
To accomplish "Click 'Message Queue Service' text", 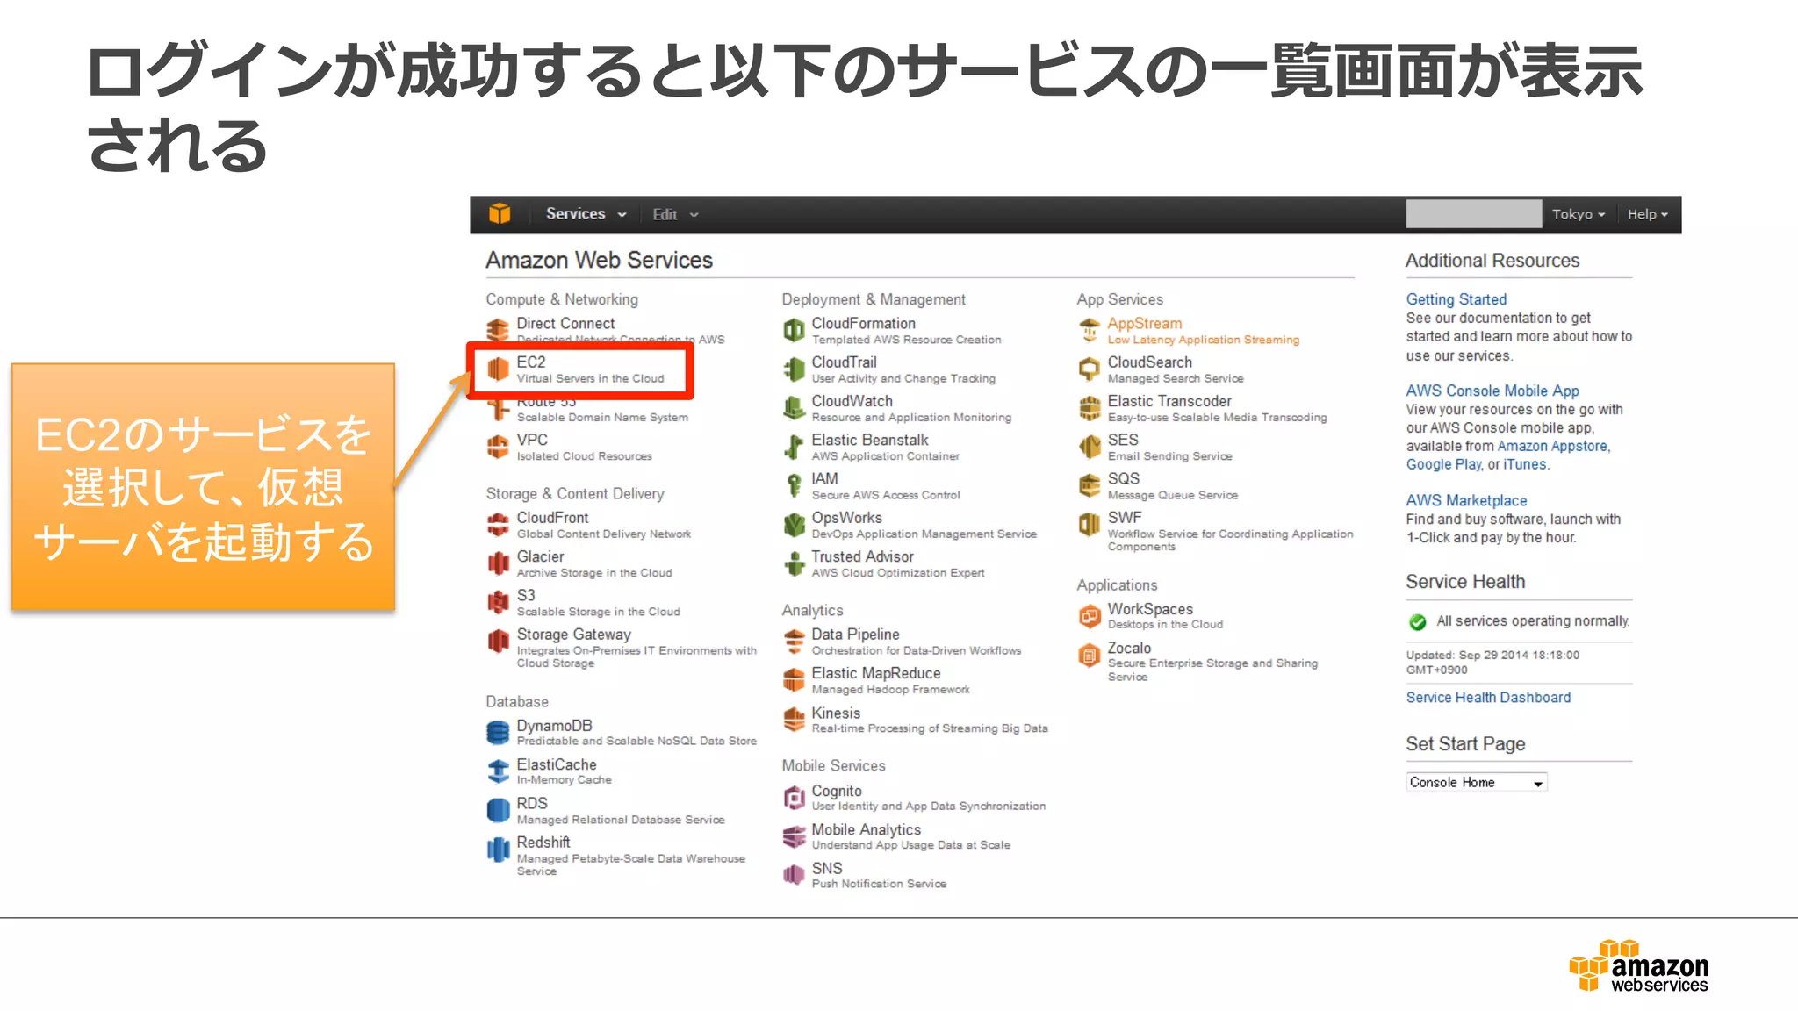I will (1172, 495).
